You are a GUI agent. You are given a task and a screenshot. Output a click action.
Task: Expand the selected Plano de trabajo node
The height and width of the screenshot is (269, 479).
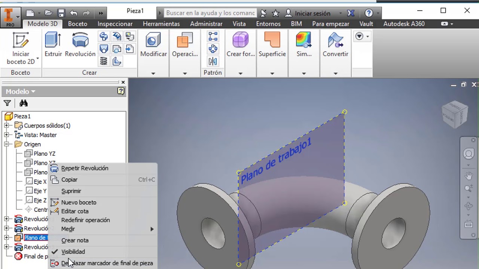pos(6,238)
